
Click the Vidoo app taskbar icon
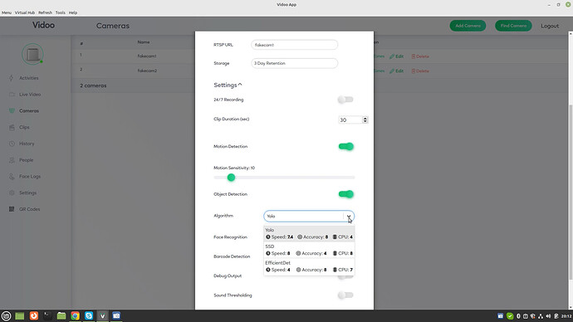pos(103,316)
